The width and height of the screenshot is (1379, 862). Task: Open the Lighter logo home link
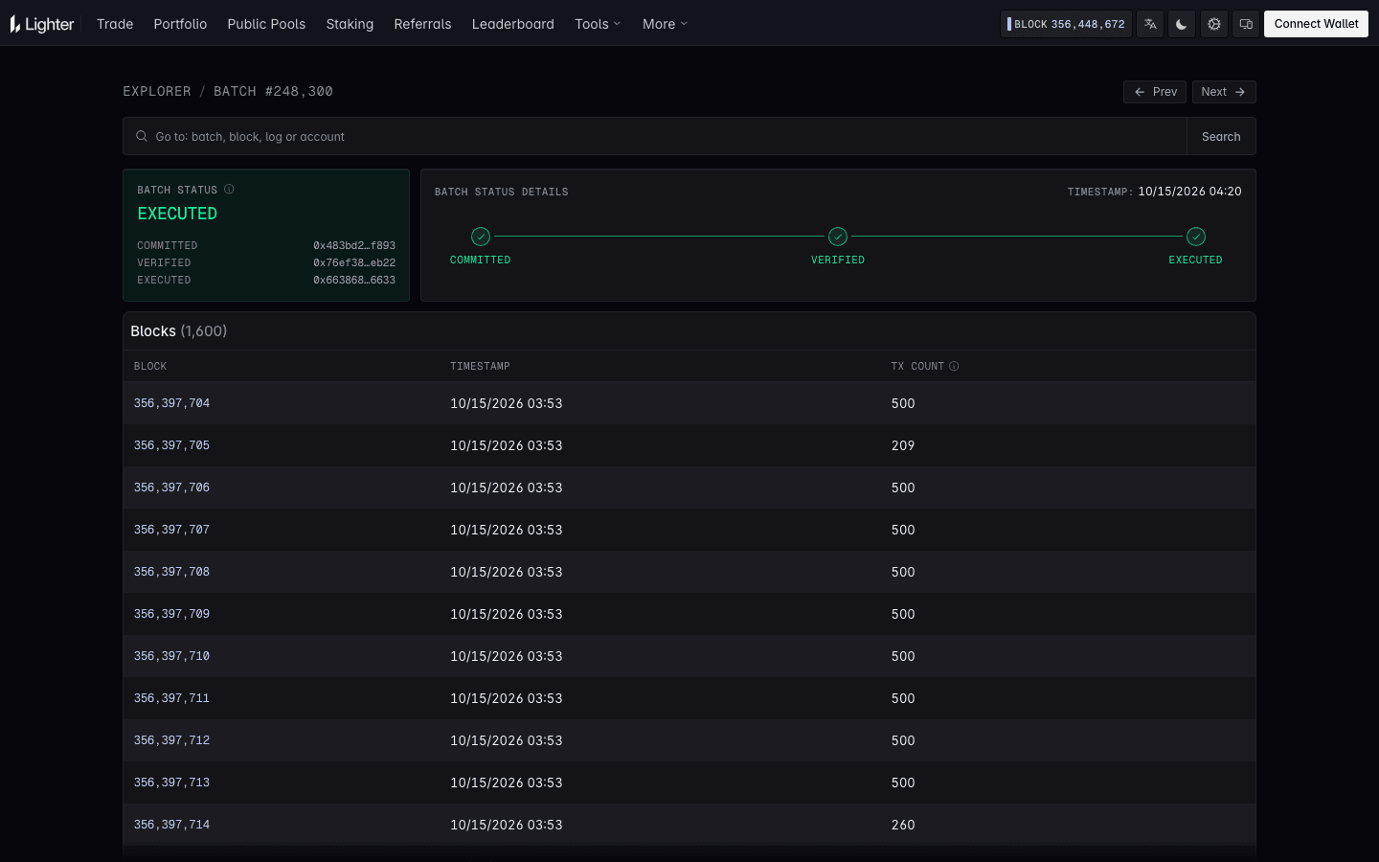[x=42, y=24]
